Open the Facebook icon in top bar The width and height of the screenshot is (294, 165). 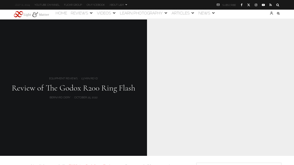tap(241, 5)
